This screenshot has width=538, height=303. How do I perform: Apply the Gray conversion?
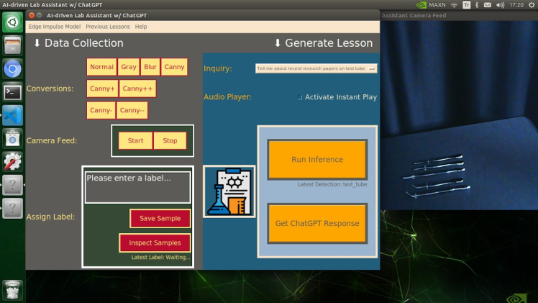pos(129,67)
